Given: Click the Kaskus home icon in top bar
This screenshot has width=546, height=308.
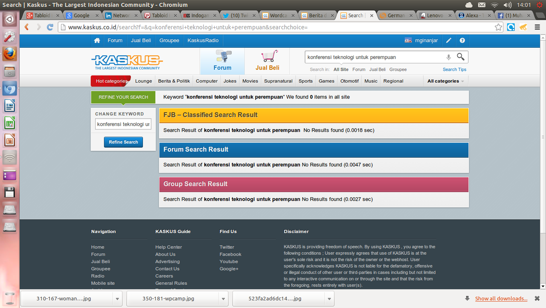Looking at the screenshot, I should click(x=97, y=40).
